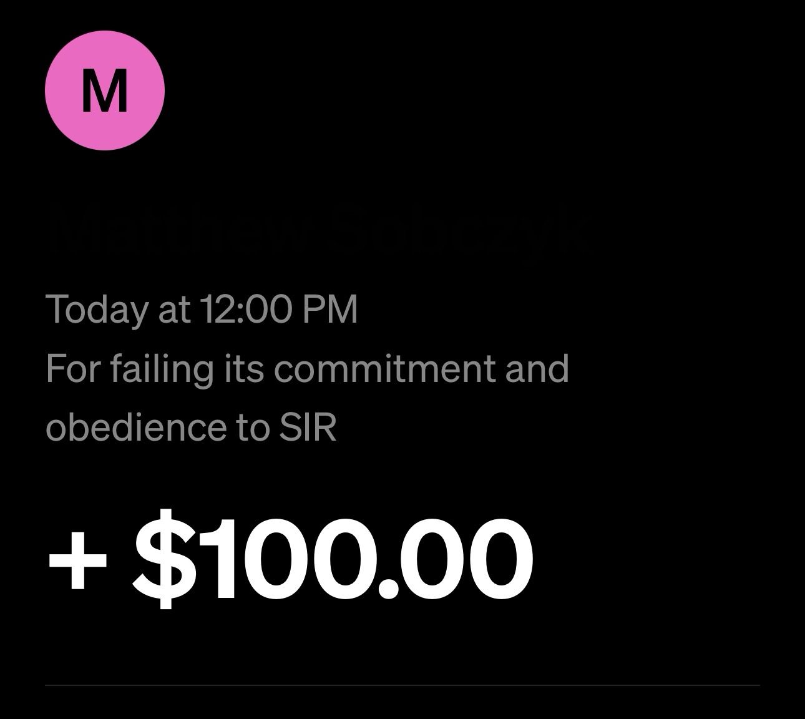Image resolution: width=805 pixels, height=719 pixels.
Task: Click the "12:00" time value
Action: [245, 308]
